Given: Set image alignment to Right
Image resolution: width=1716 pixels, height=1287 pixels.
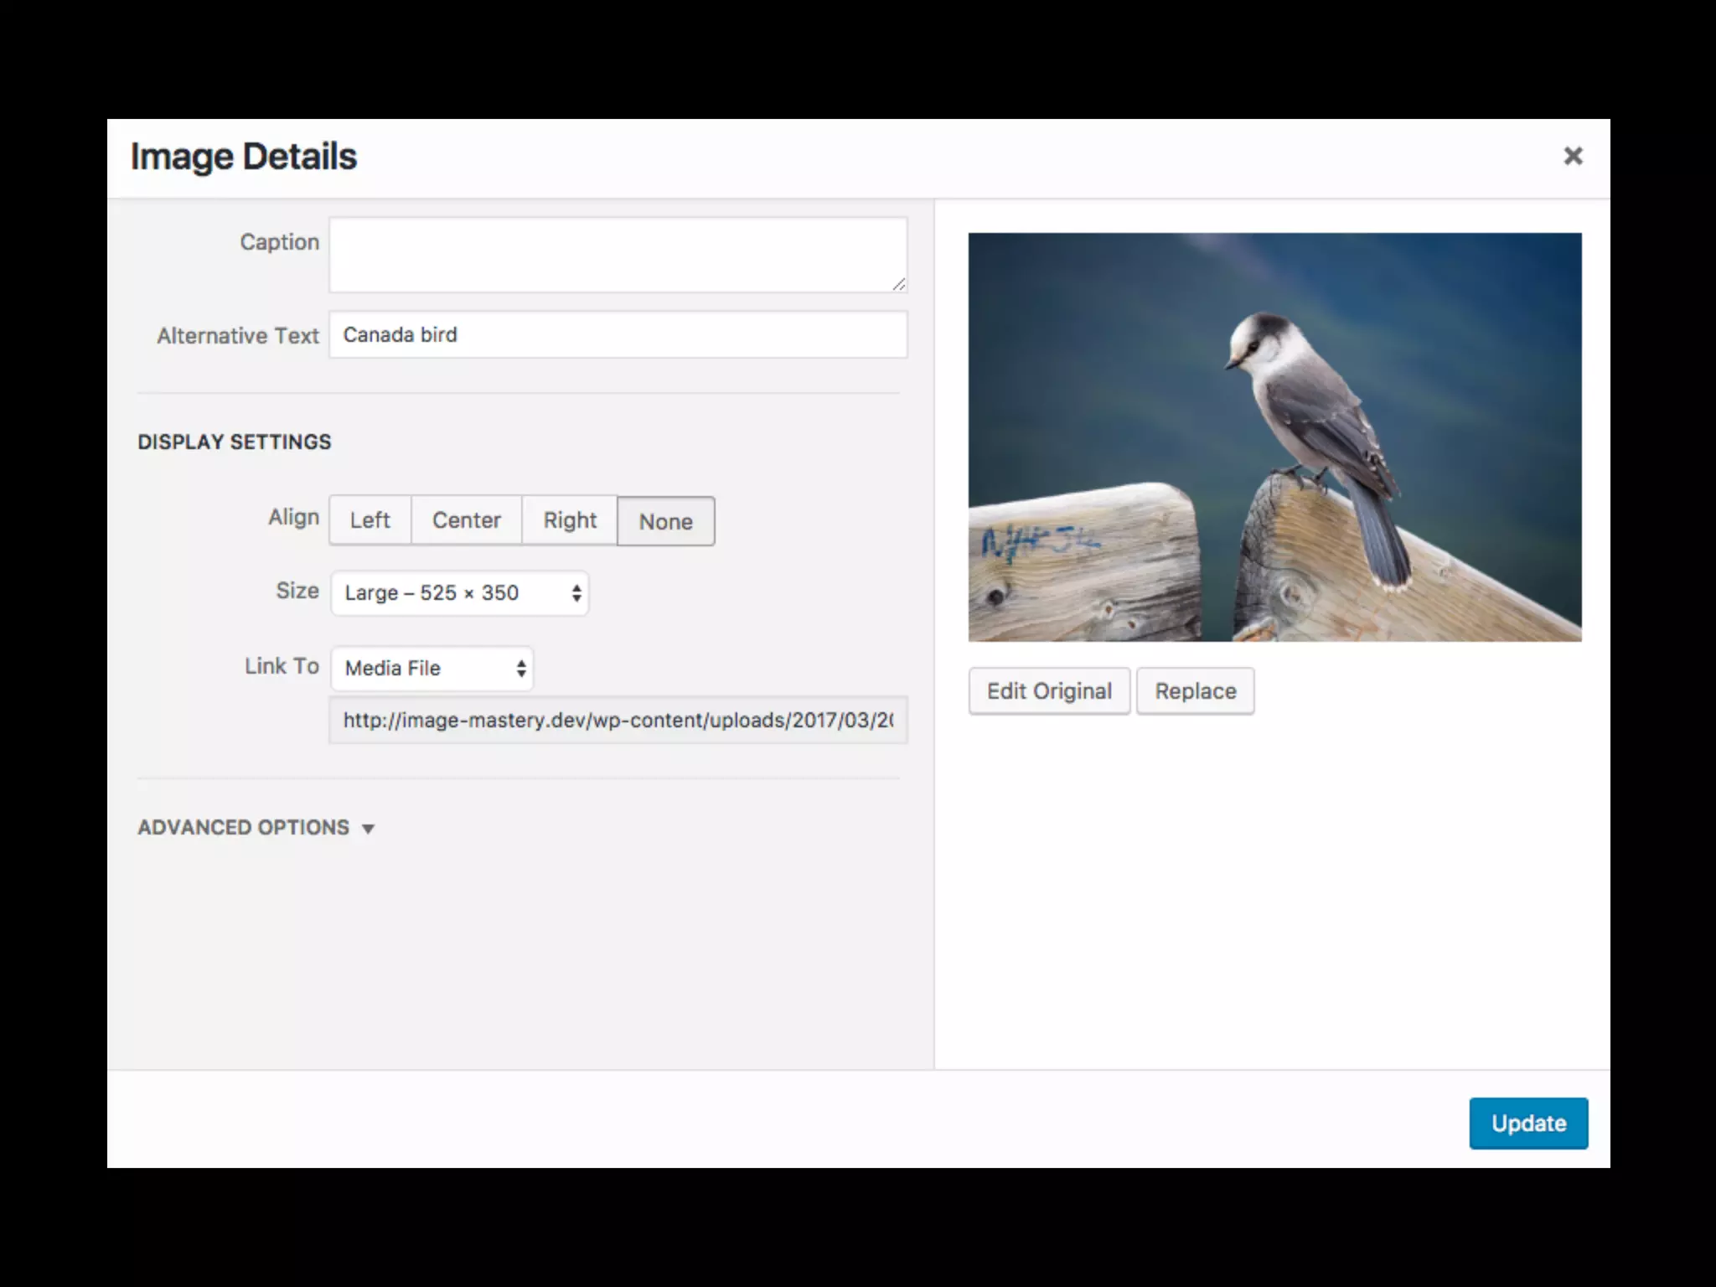Looking at the screenshot, I should click(x=570, y=520).
